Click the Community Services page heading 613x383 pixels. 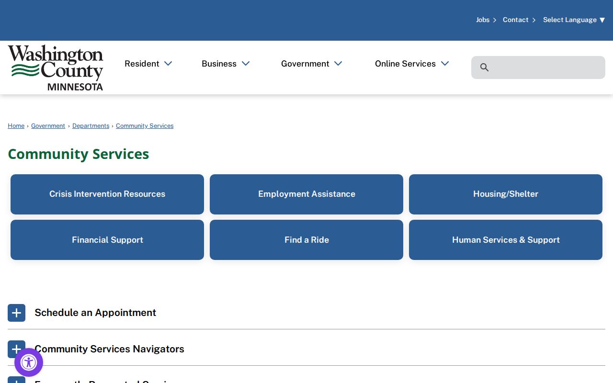(x=79, y=154)
